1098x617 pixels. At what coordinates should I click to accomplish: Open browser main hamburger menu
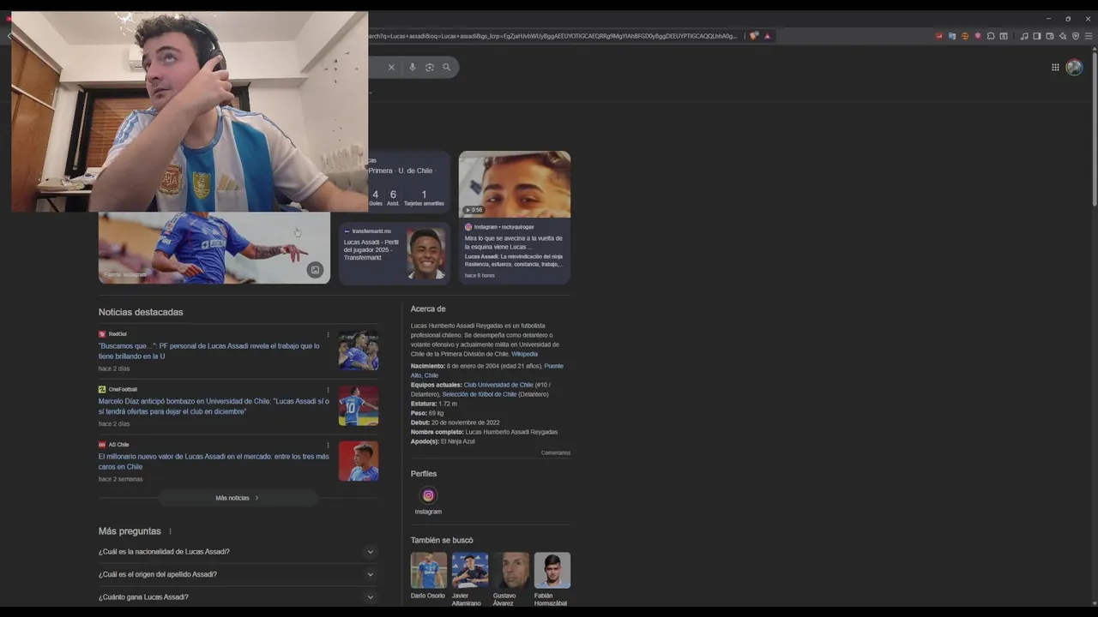1089,36
